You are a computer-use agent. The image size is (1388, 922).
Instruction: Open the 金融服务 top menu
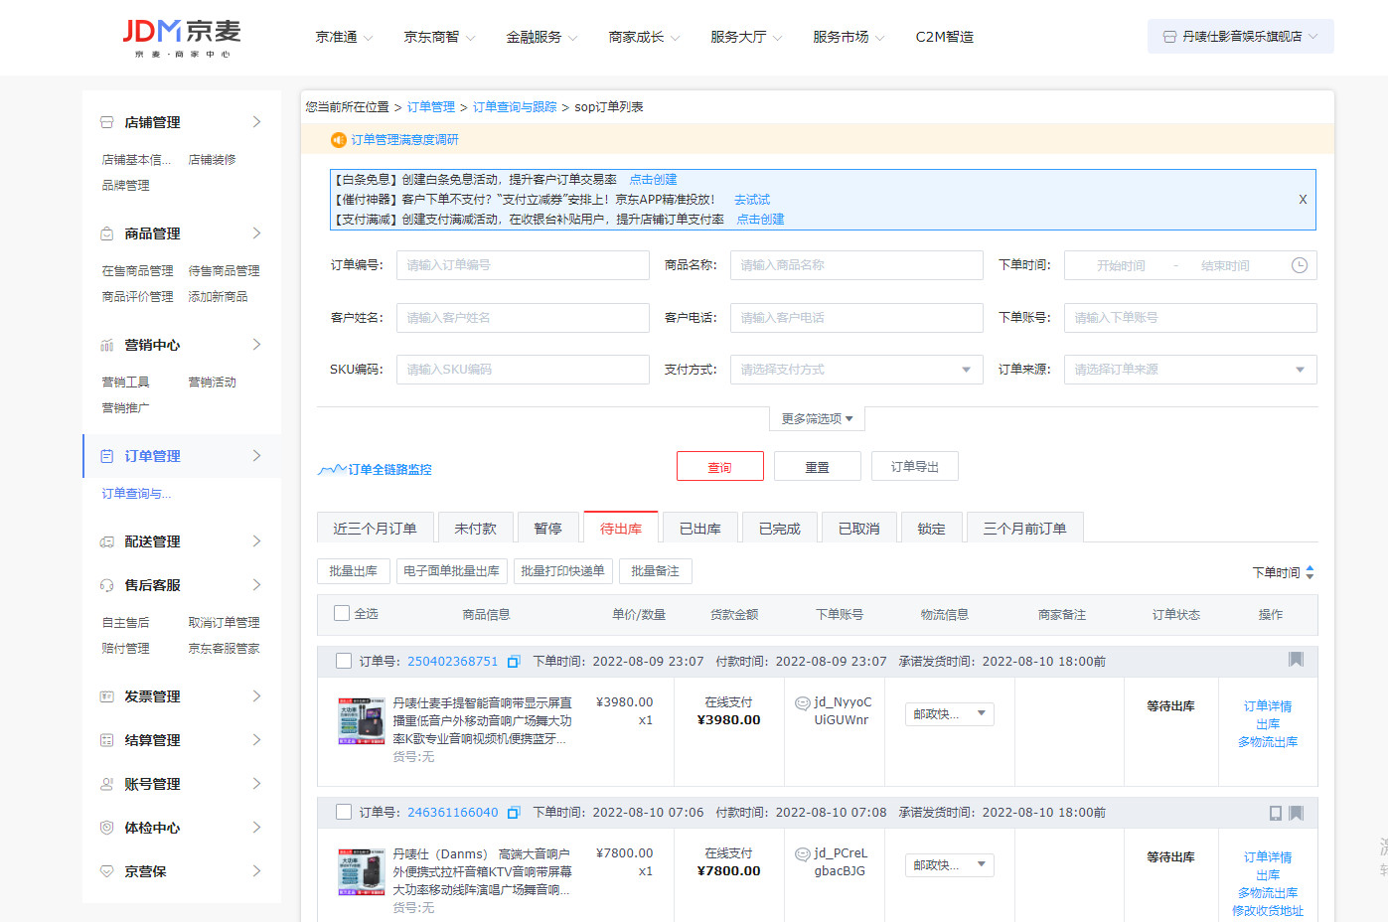(541, 37)
